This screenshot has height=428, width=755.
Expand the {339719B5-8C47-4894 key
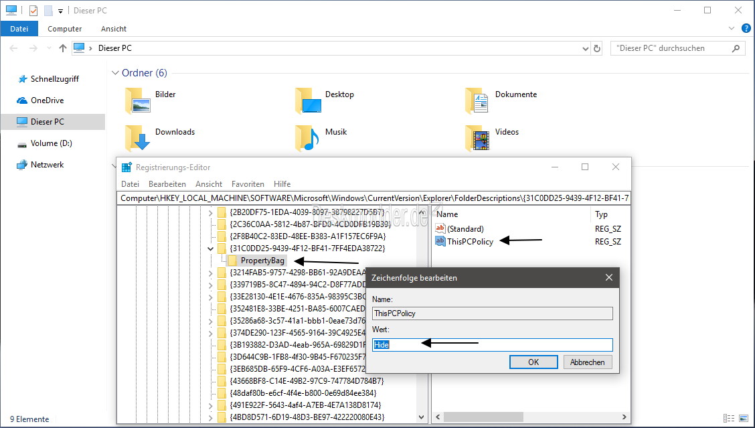pos(210,285)
